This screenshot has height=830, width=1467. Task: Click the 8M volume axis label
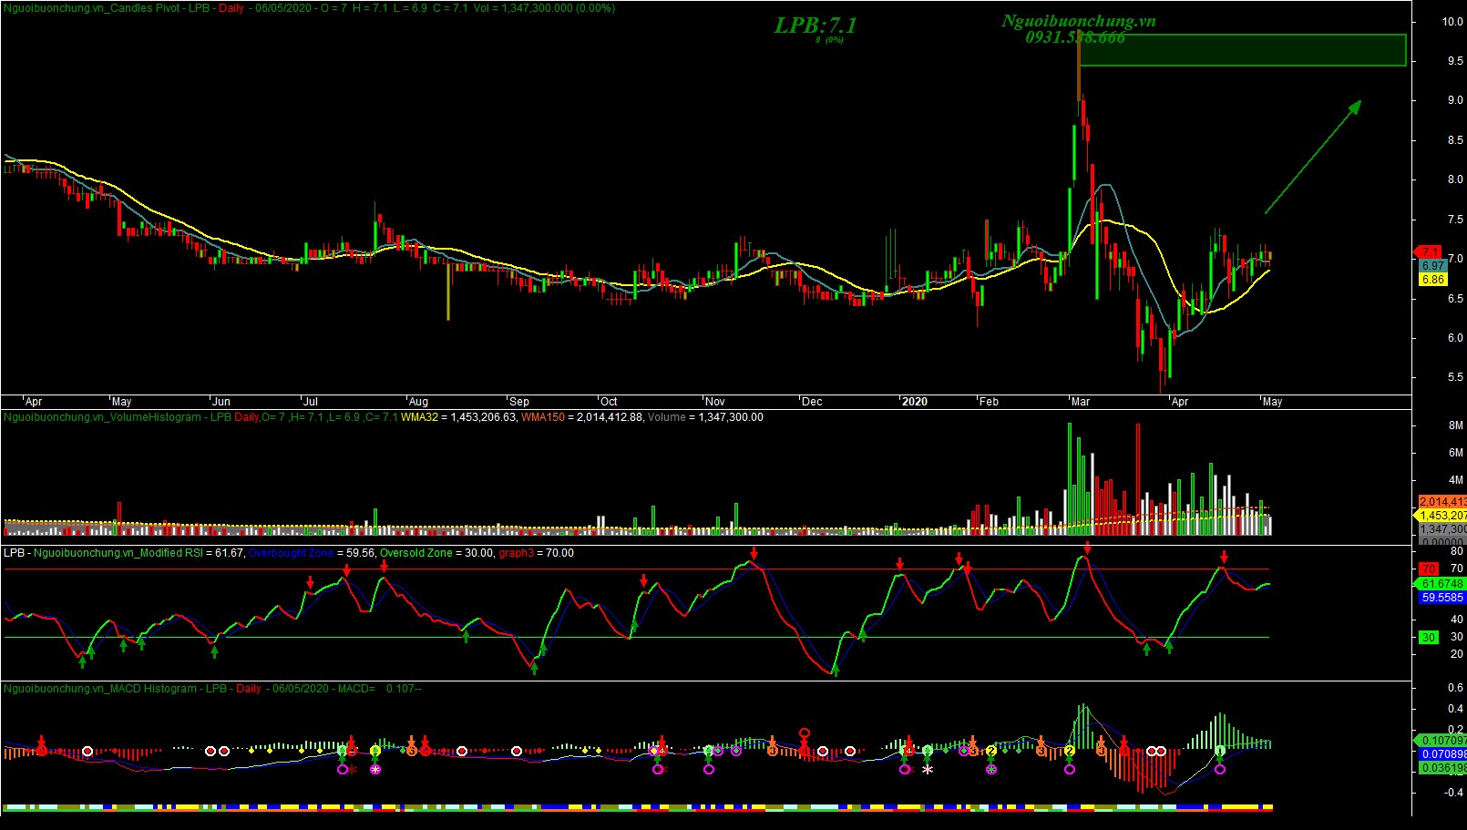[1456, 425]
